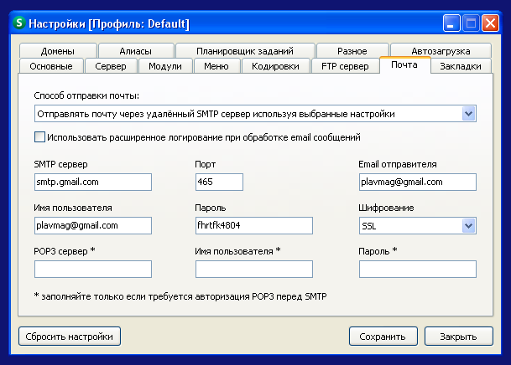
Task: Click the Сохранить button
Action: [383, 337]
